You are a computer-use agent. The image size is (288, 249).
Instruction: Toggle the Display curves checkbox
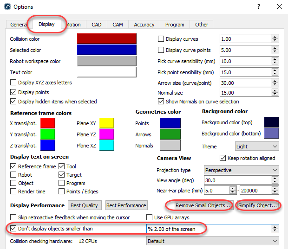click(161, 39)
